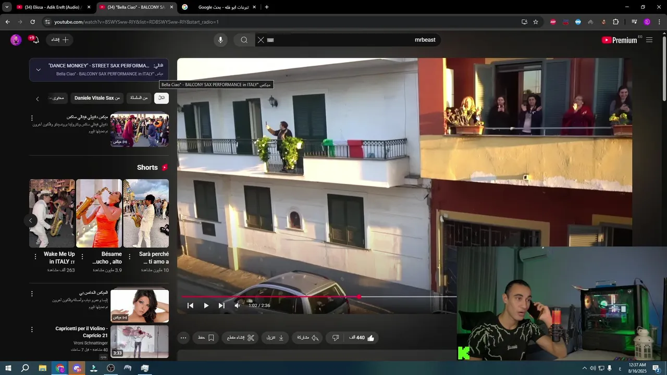Open Capricetti per il Violino video title
Screen dimensions: 667x375
[x=81, y=332]
